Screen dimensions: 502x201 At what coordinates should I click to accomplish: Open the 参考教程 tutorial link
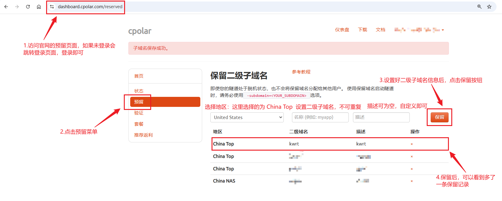pos(301,72)
